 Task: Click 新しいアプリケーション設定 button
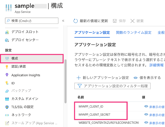[103, 78]
